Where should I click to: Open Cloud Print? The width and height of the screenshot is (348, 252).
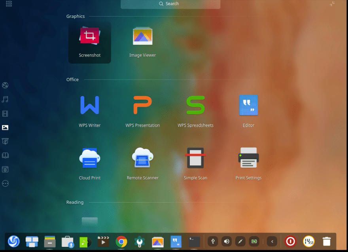point(90,164)
